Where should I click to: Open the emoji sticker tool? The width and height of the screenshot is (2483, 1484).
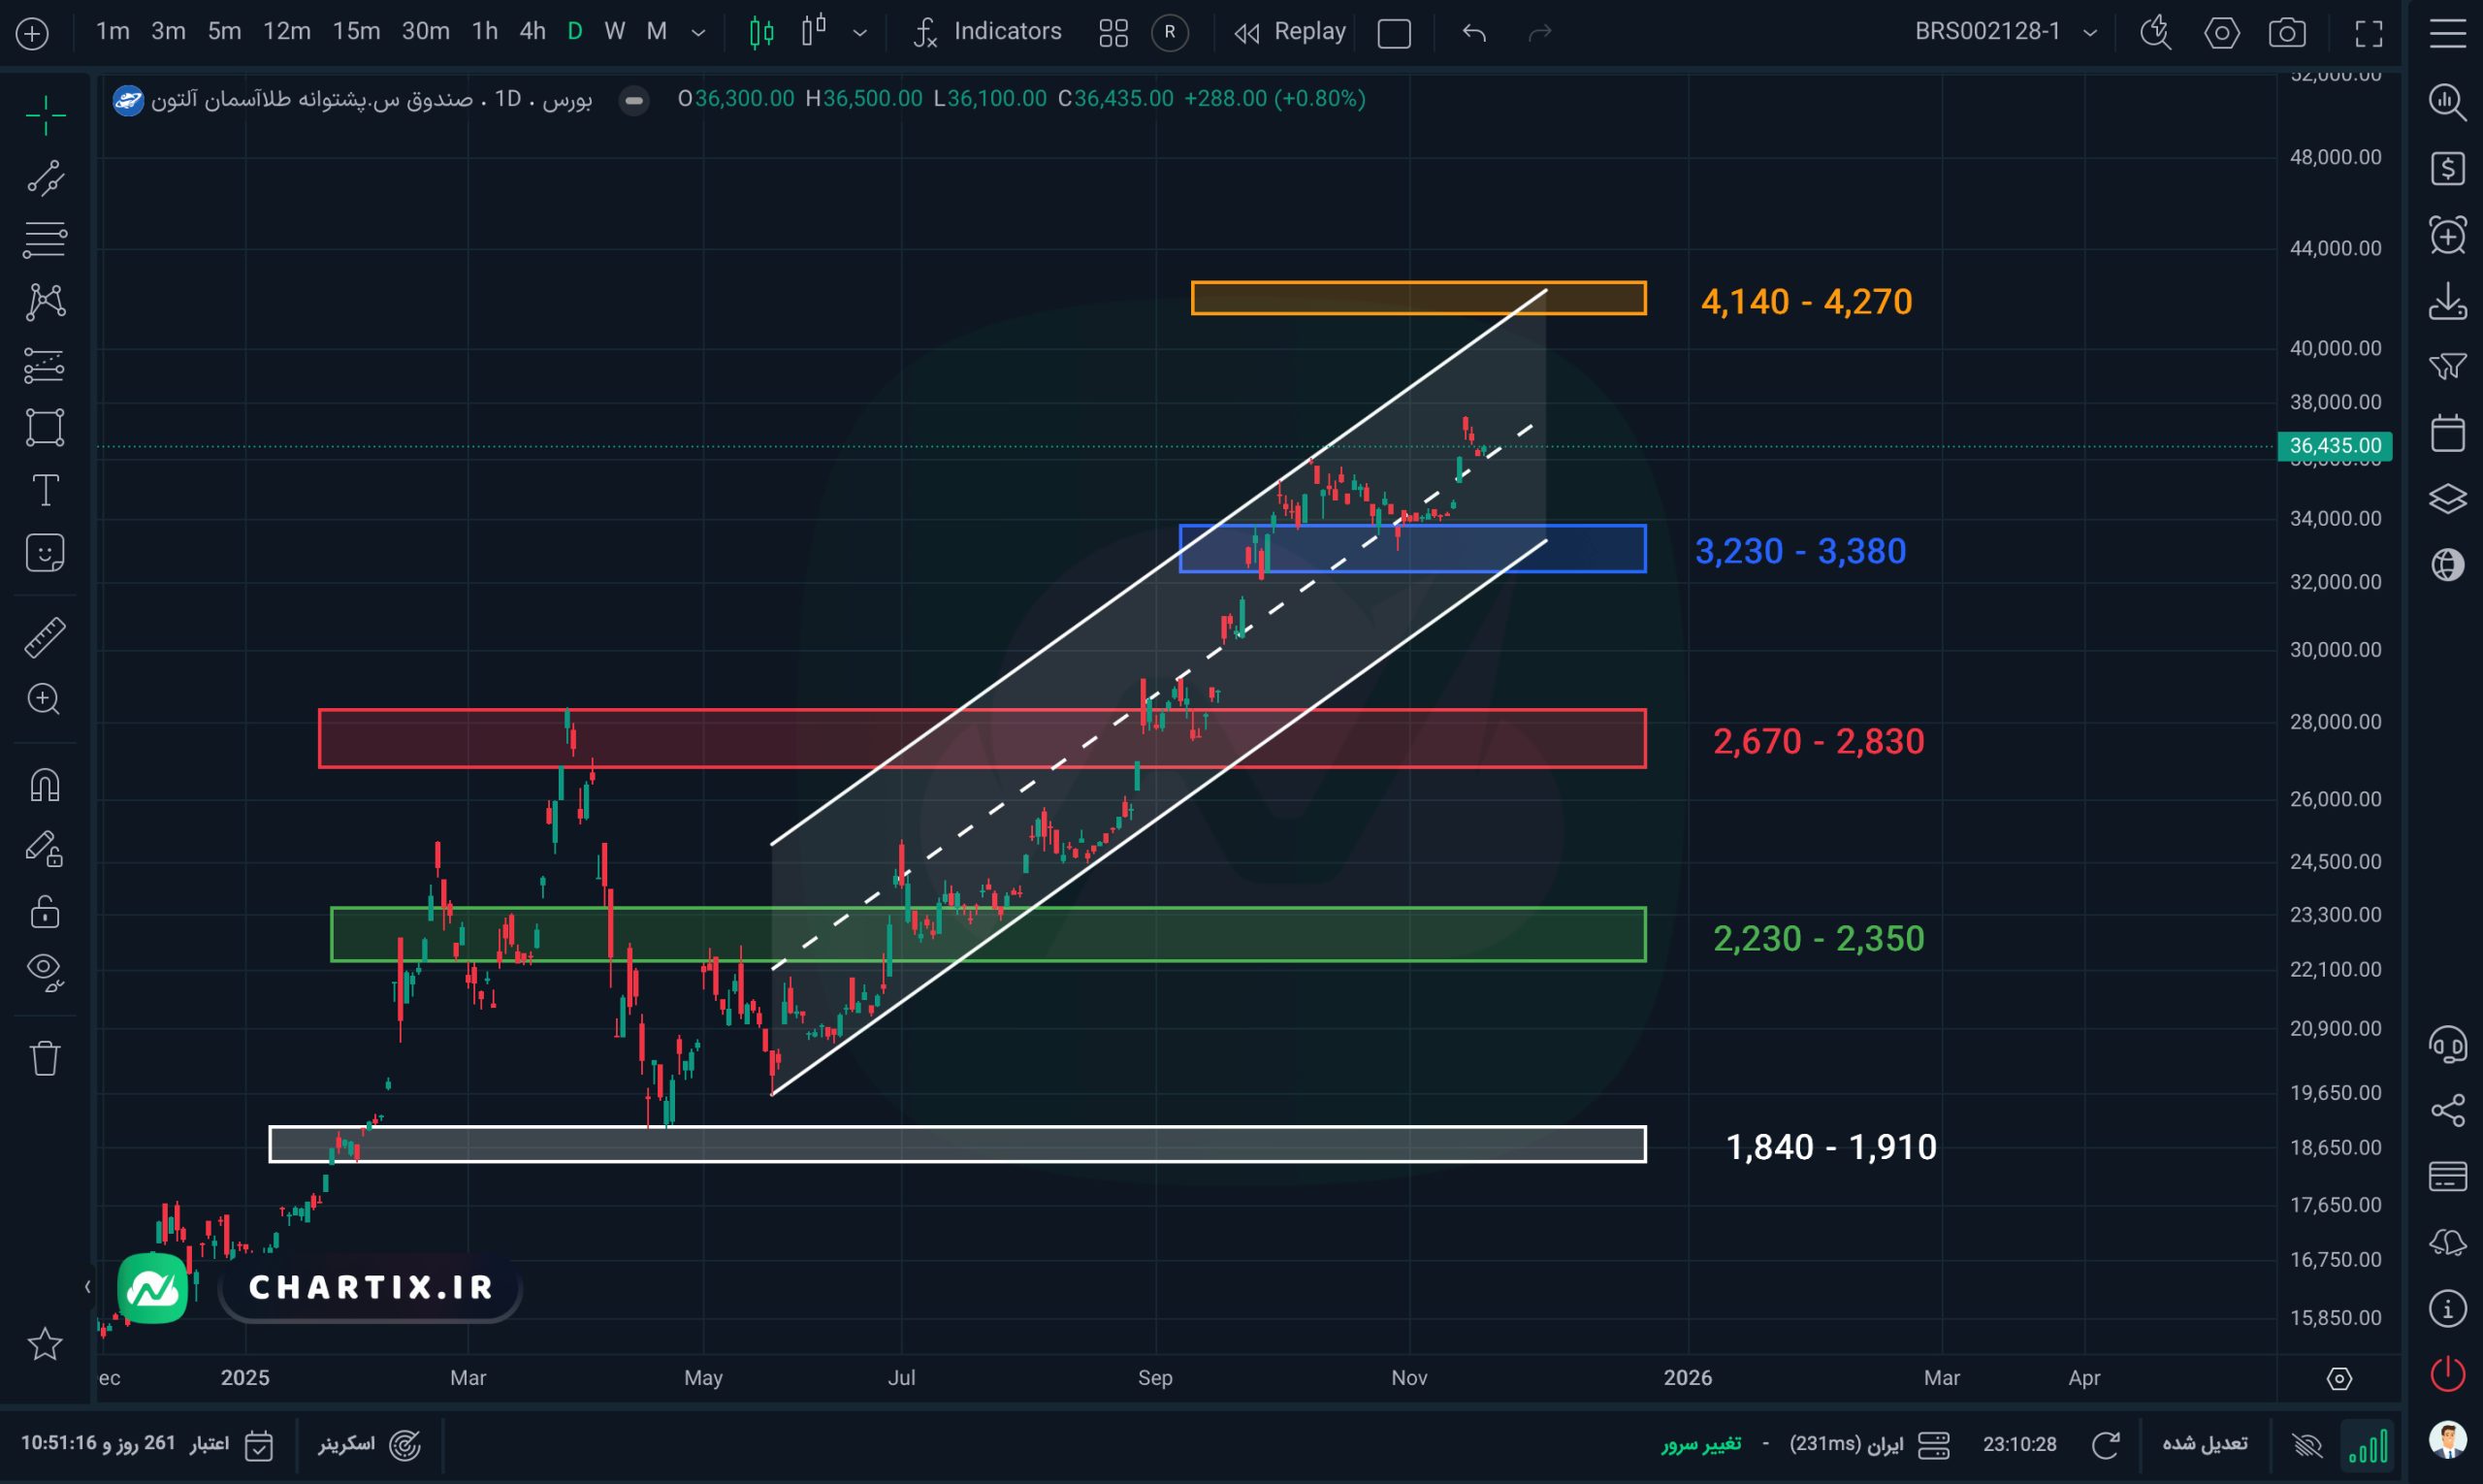point(45,552)
